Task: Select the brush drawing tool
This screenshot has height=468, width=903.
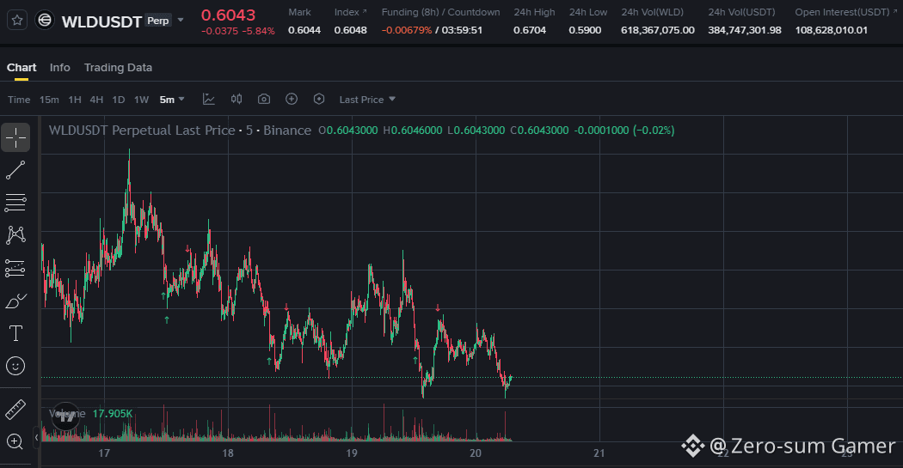Action: [x=15, y=301]
